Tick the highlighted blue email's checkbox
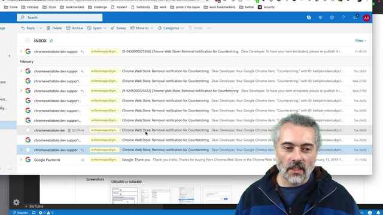Screen dimensions: 383x215 28,150
